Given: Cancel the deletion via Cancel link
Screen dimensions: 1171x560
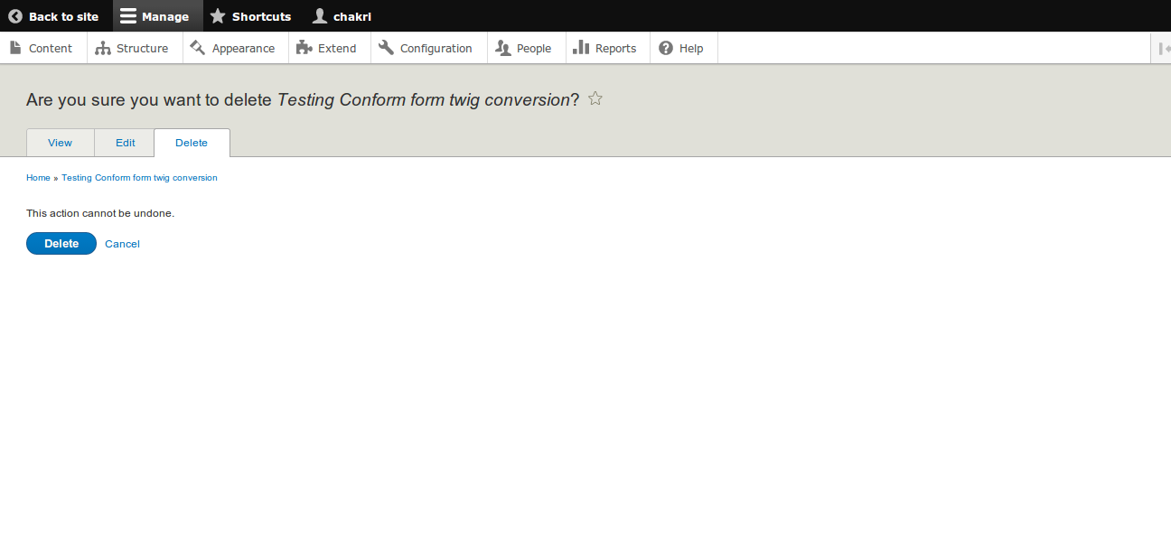Looking at the screenshot, I should pos(122,244).
